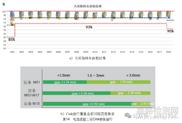Image resolution: width=182 pixels, height=123 pixels.
Task: Click the chart title 大间隙样本涂胶结果
Action: tap(89, 6)
